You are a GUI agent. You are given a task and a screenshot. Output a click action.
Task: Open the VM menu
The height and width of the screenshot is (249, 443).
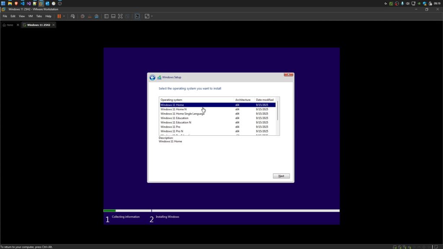(x=30, y=16)
